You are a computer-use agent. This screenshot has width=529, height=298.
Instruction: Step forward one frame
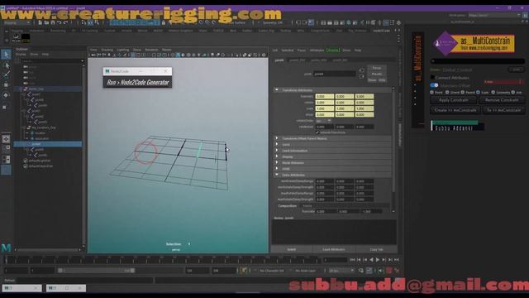pos(390,260)
